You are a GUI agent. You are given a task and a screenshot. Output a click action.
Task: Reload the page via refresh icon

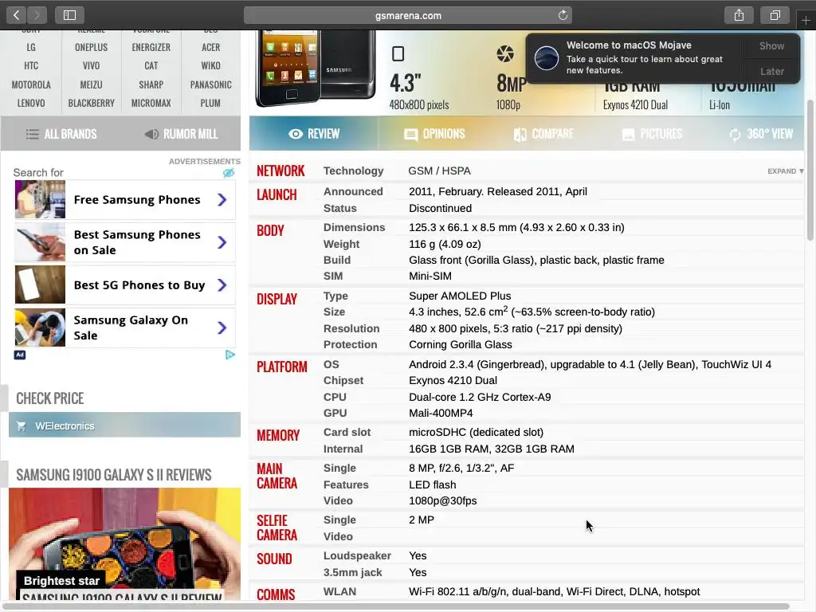[563, 15]
